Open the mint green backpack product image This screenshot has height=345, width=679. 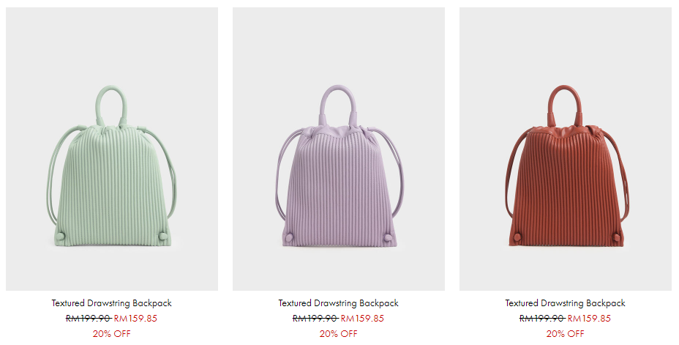coord(112,149)
